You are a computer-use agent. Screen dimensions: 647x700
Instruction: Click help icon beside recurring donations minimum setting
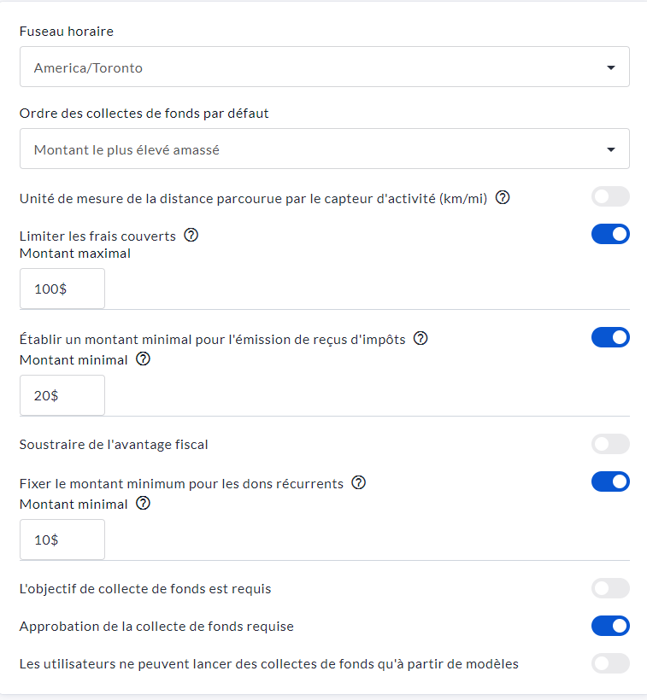click(359, 483)
